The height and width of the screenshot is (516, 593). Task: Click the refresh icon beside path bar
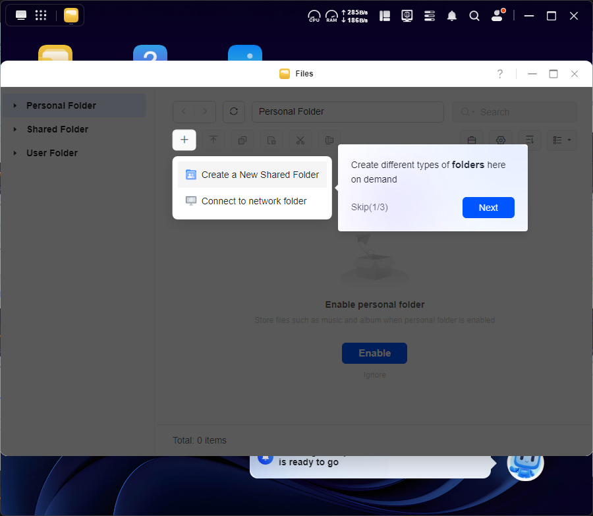[x=234, y=112]
